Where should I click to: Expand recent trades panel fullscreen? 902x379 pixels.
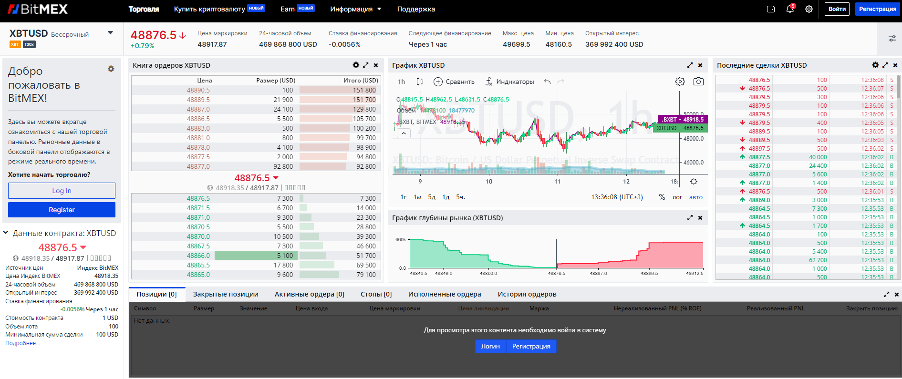pos(885,65)
